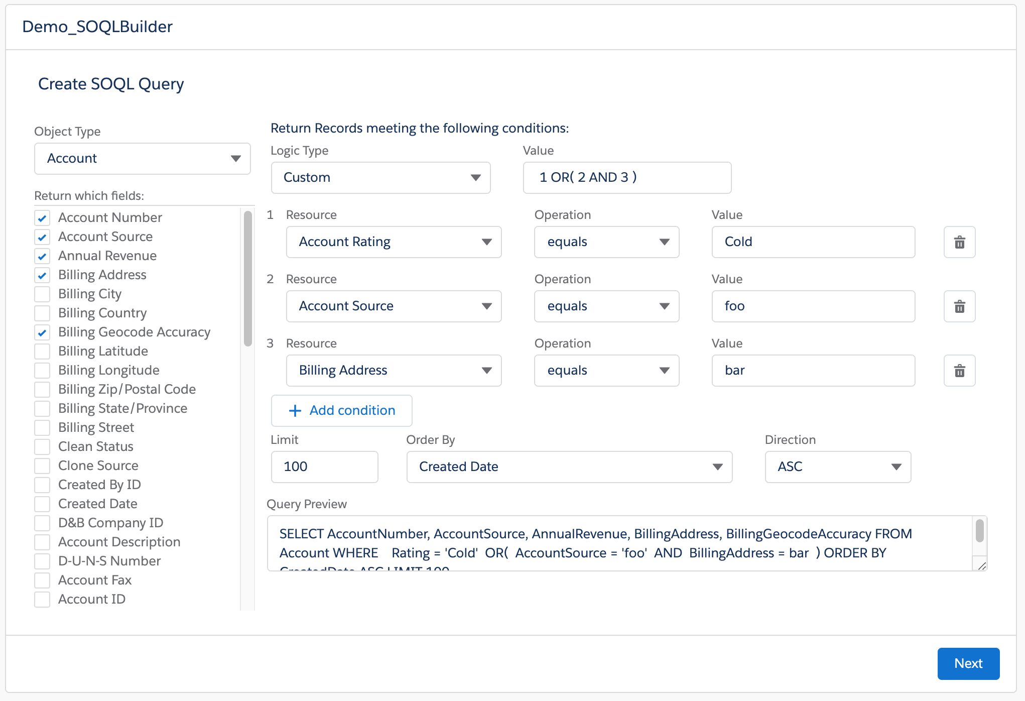This screenshot has height=701, width=1025.
Task: Open Account Rating resource dropdown
Action: (x=394, y=242)
